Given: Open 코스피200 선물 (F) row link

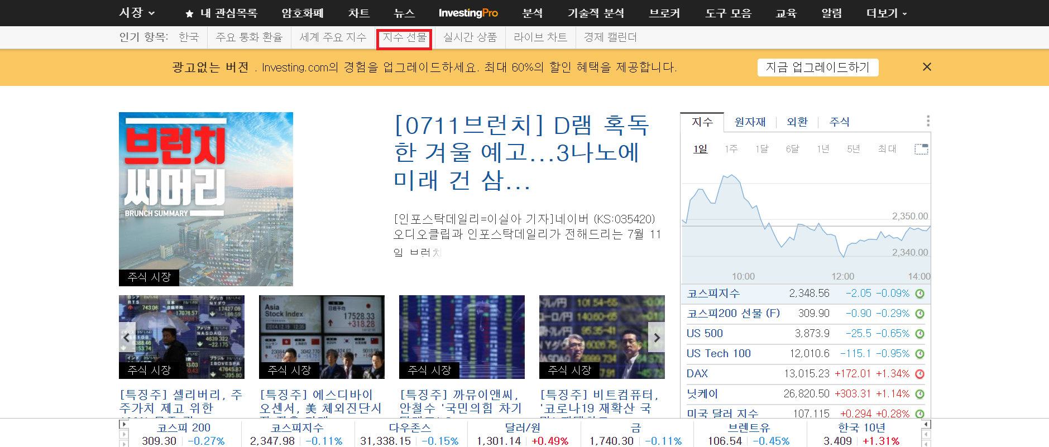Looking at the screenshot, I should click(x=733, y=314).
